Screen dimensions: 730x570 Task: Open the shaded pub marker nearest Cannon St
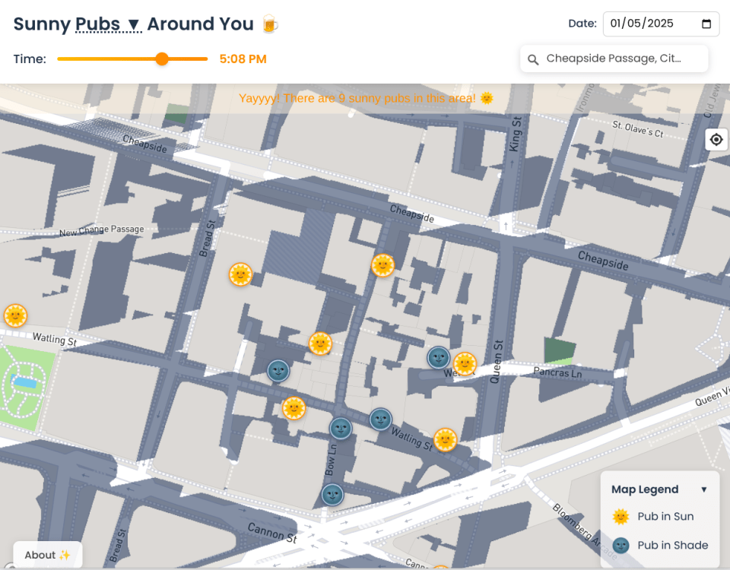click(332, 495)
